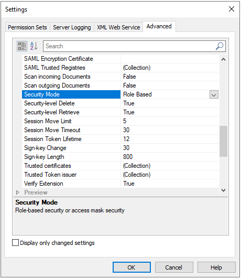
Task: Click Session Move Timeout value 30
Action: pyautogui.click(x=126, y=130)
